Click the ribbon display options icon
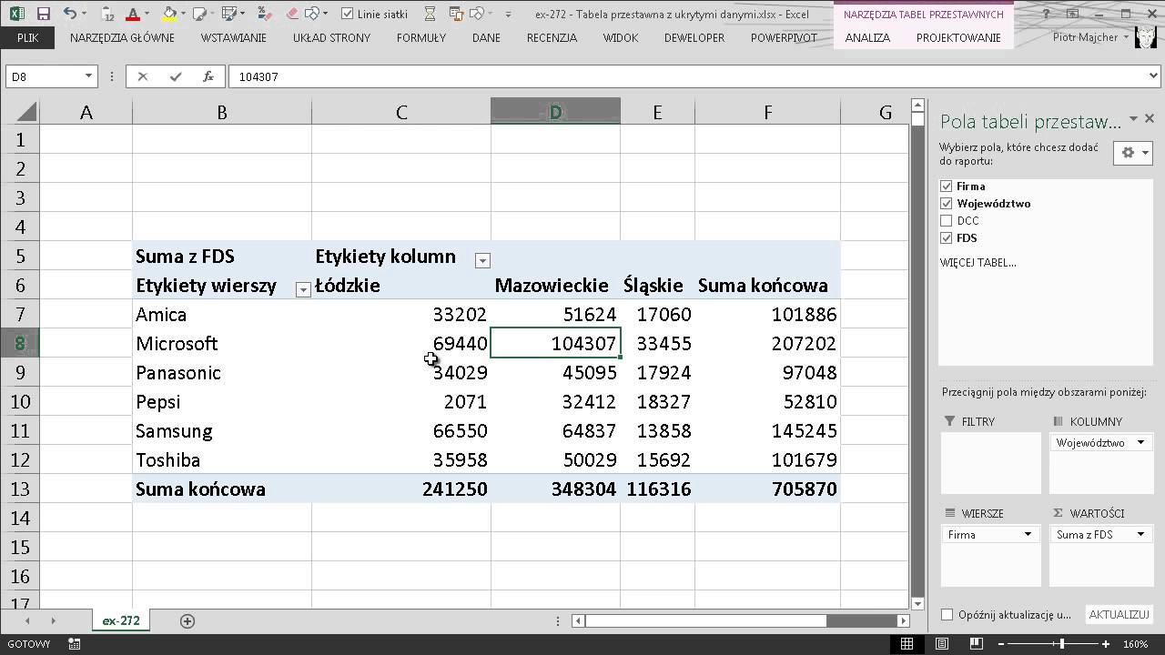This screenshot has width=1165, height=655. 1074,15
